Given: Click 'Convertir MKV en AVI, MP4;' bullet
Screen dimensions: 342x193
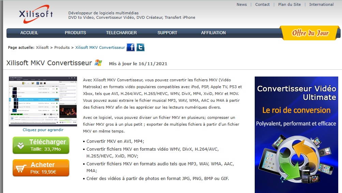Looking at the screenshot, I should 115,141.
